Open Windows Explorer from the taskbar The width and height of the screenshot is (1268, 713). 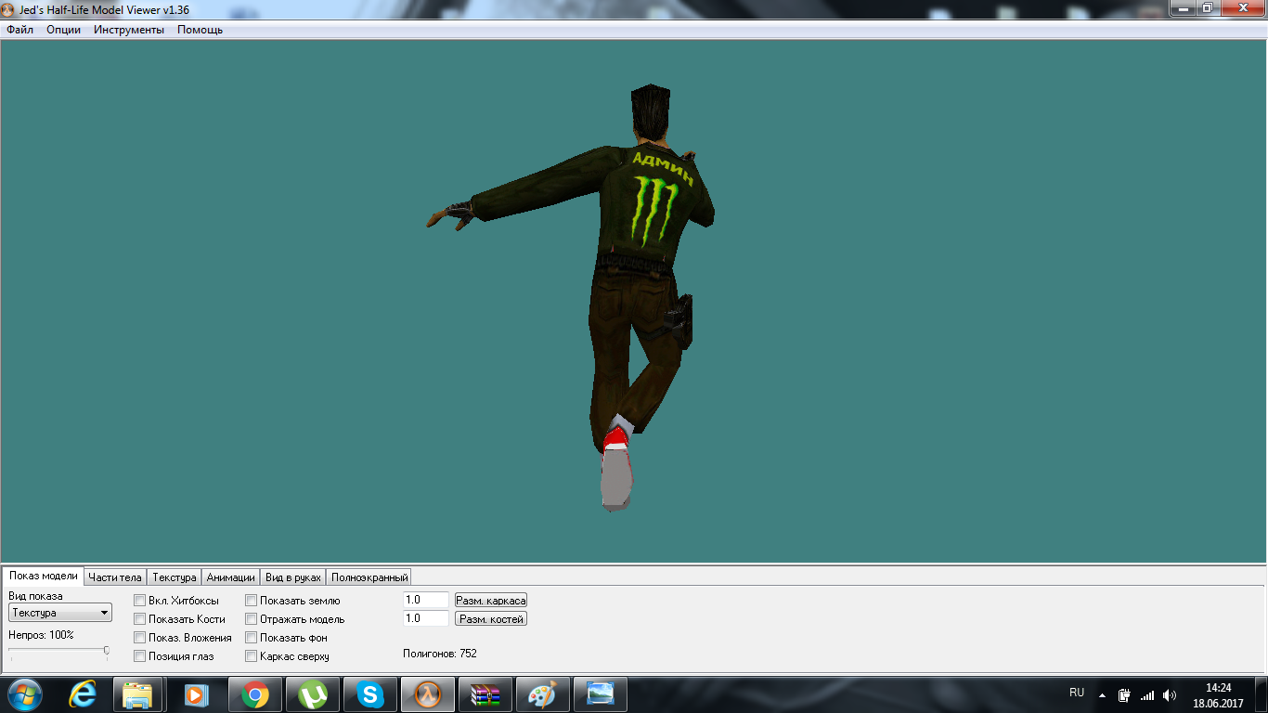[138, 694]
